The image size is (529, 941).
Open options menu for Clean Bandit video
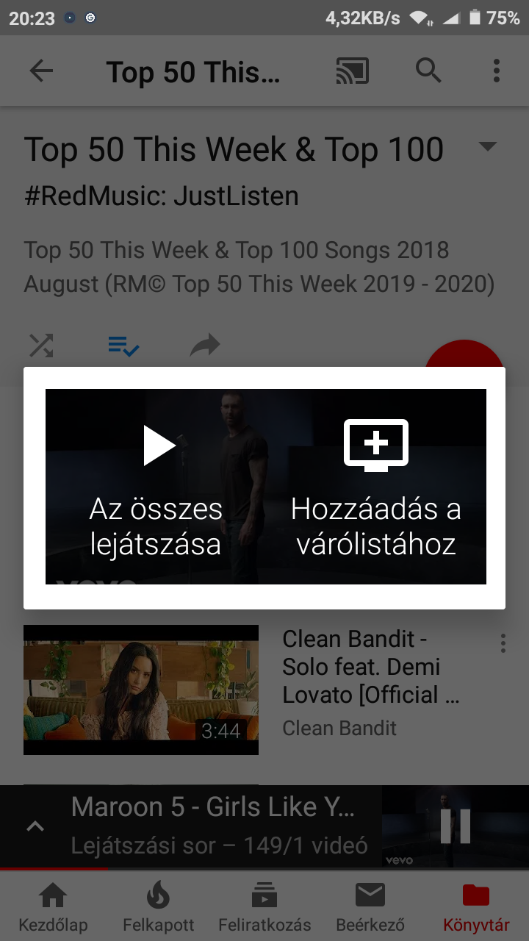503,643
